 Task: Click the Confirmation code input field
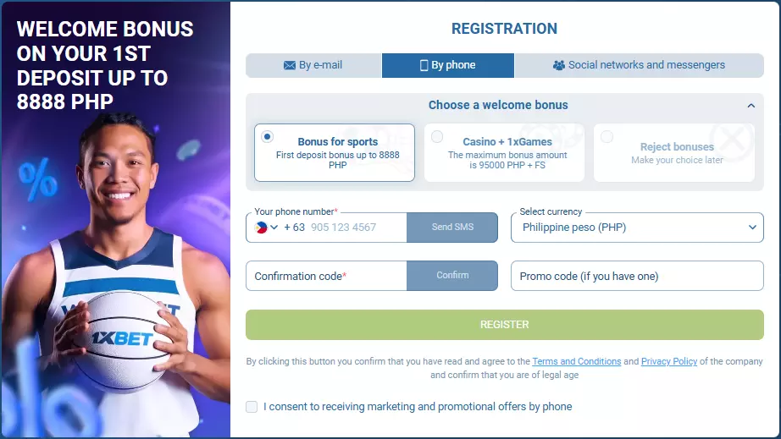click(x=326, y=277)
